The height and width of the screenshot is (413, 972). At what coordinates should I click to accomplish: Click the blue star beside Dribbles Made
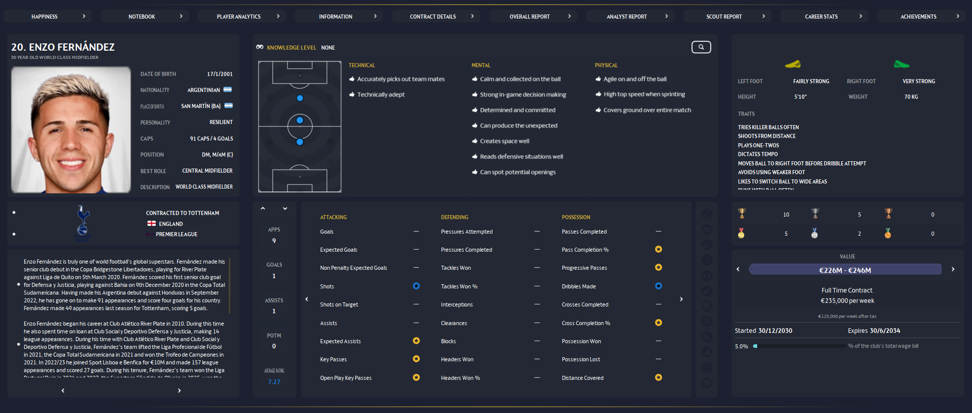659,286
